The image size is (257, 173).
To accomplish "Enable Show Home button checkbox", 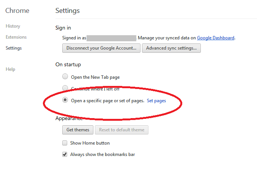I will pos(65,143).
